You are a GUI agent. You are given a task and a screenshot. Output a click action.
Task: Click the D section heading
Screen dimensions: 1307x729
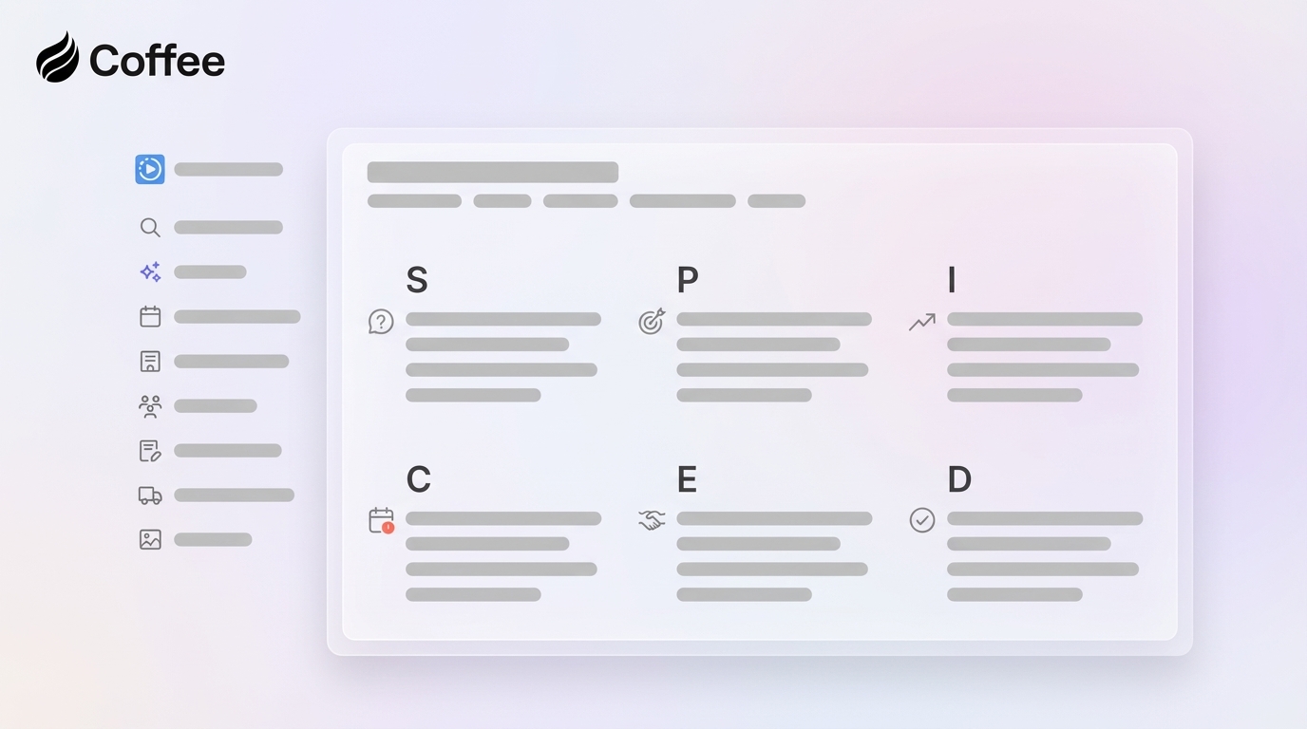tap(959, 479)
